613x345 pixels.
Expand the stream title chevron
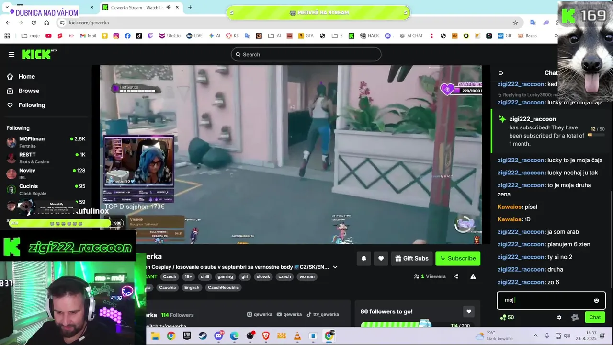[x=335, y=267]
